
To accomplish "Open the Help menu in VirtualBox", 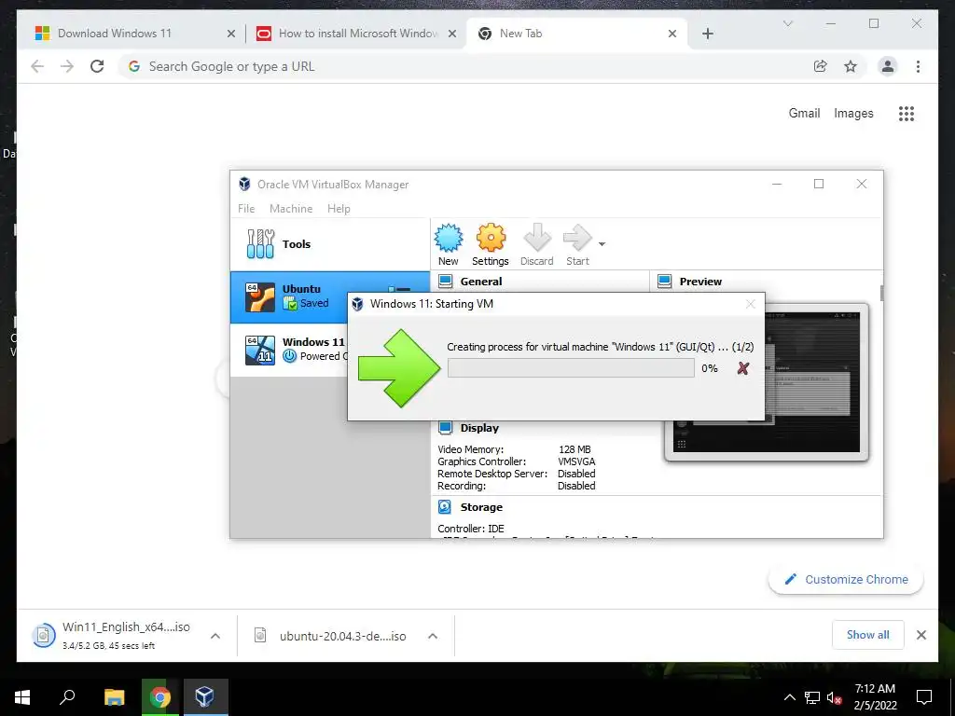I will (x=339, y=209).
